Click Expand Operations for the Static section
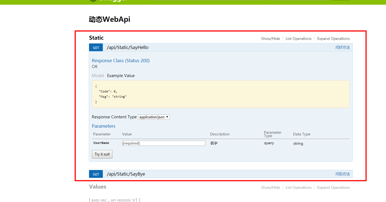This screenshot has height=202, width=386. pyautogui.click(x=333, y=39)
